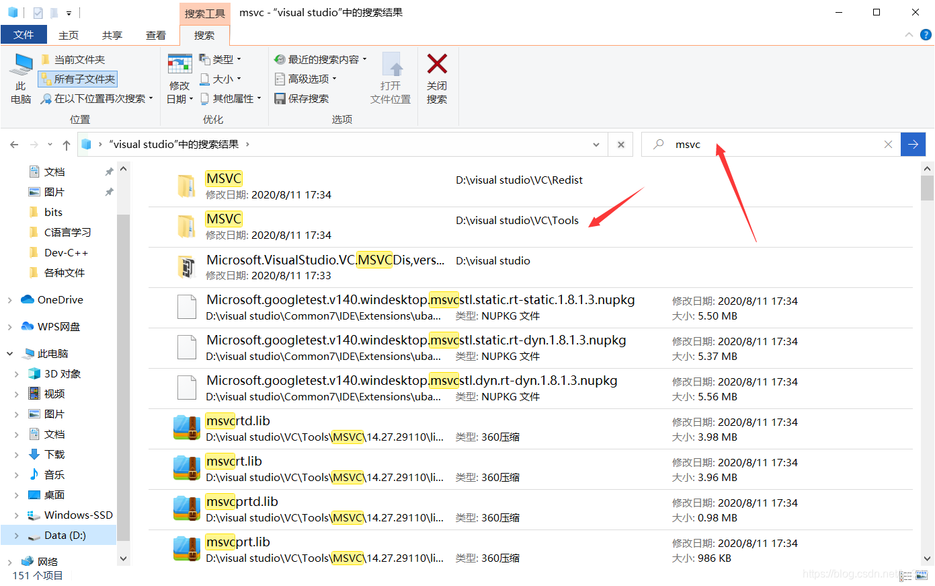Select pinned Pictures (图片) in Quick access

(54, 192)
